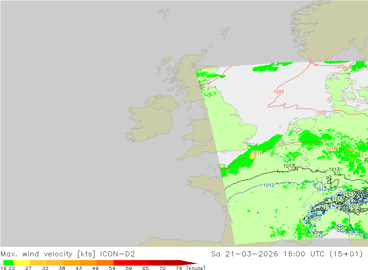This screenshot has width=368, height=270.
Task: Click the 'ICON-D2' model name label
Action: coord(117,254)
